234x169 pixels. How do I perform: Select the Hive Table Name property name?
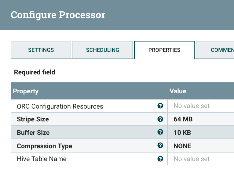pyautogui.click(x=42, y=159)
